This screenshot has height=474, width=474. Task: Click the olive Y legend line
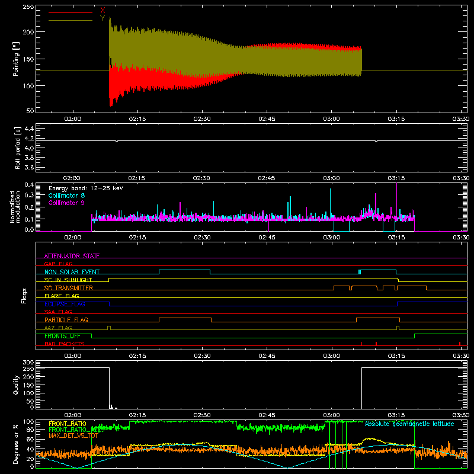point(71,20)
